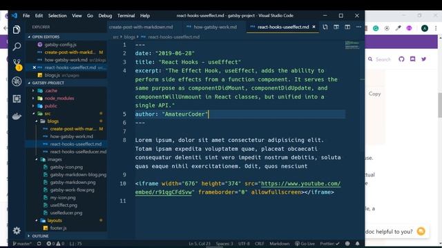Open the Selection menu
Screen dimensions: 442x248
[57, 15]
